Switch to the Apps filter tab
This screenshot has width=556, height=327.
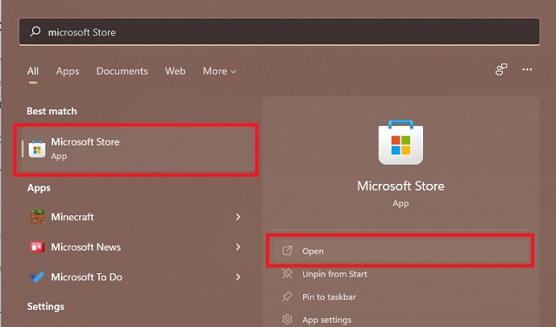(x=68, y=71)
